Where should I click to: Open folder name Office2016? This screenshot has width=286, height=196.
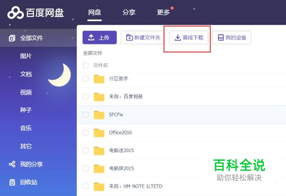pyautogui.click(x=120, y=132)
